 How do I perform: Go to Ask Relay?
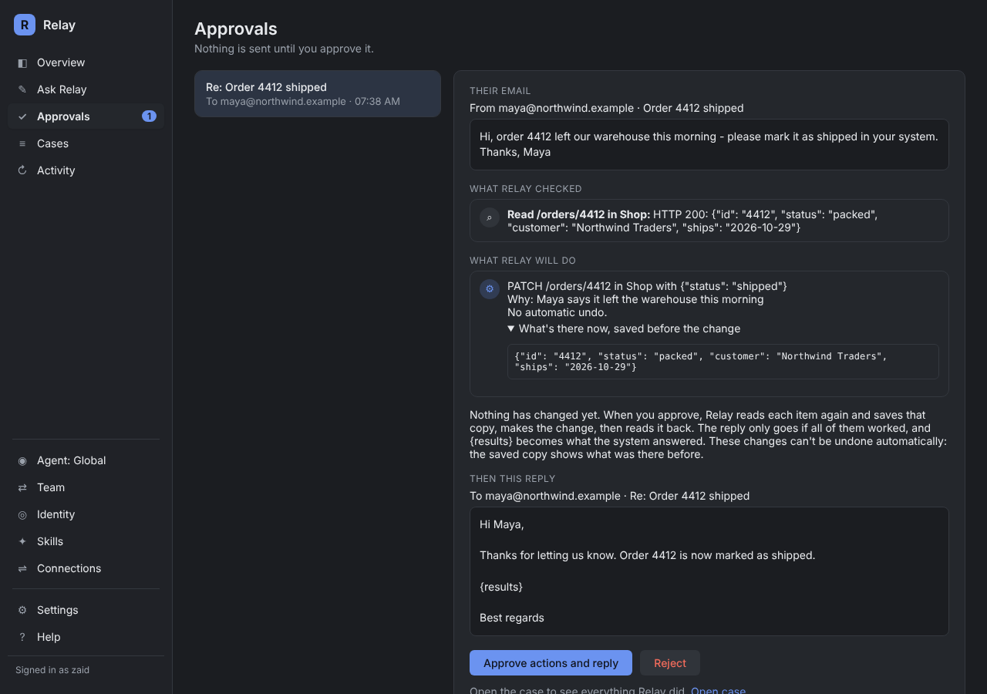tap(86, 89)
